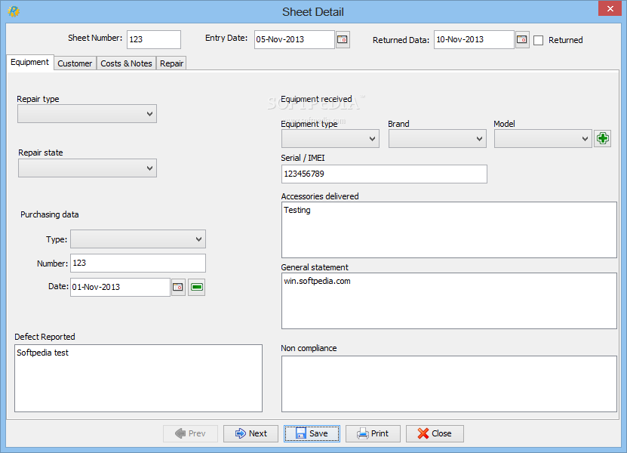Open the Brand dropdown
Viewport: 627px width, 453px height.
(x=438, y=139)
